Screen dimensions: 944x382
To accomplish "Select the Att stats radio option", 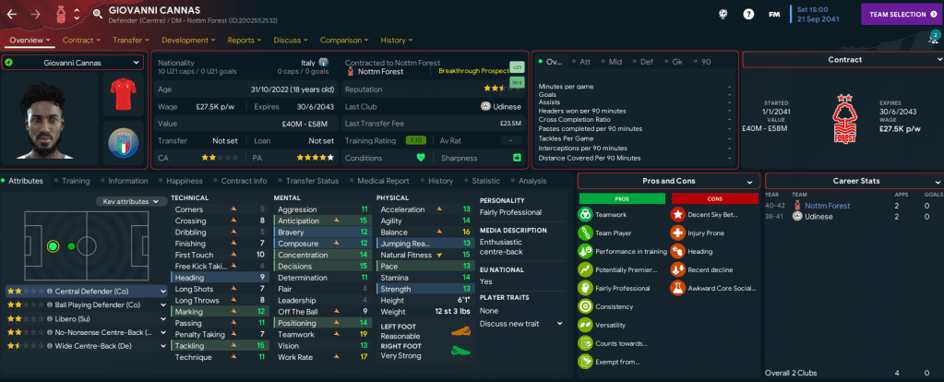I will click(x=585, y=62).
